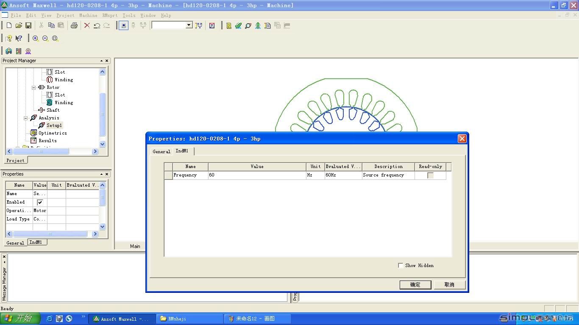Click the 确定 (OK) button
The width and height of the screenshot is (579, 325).
click(415, 285)
